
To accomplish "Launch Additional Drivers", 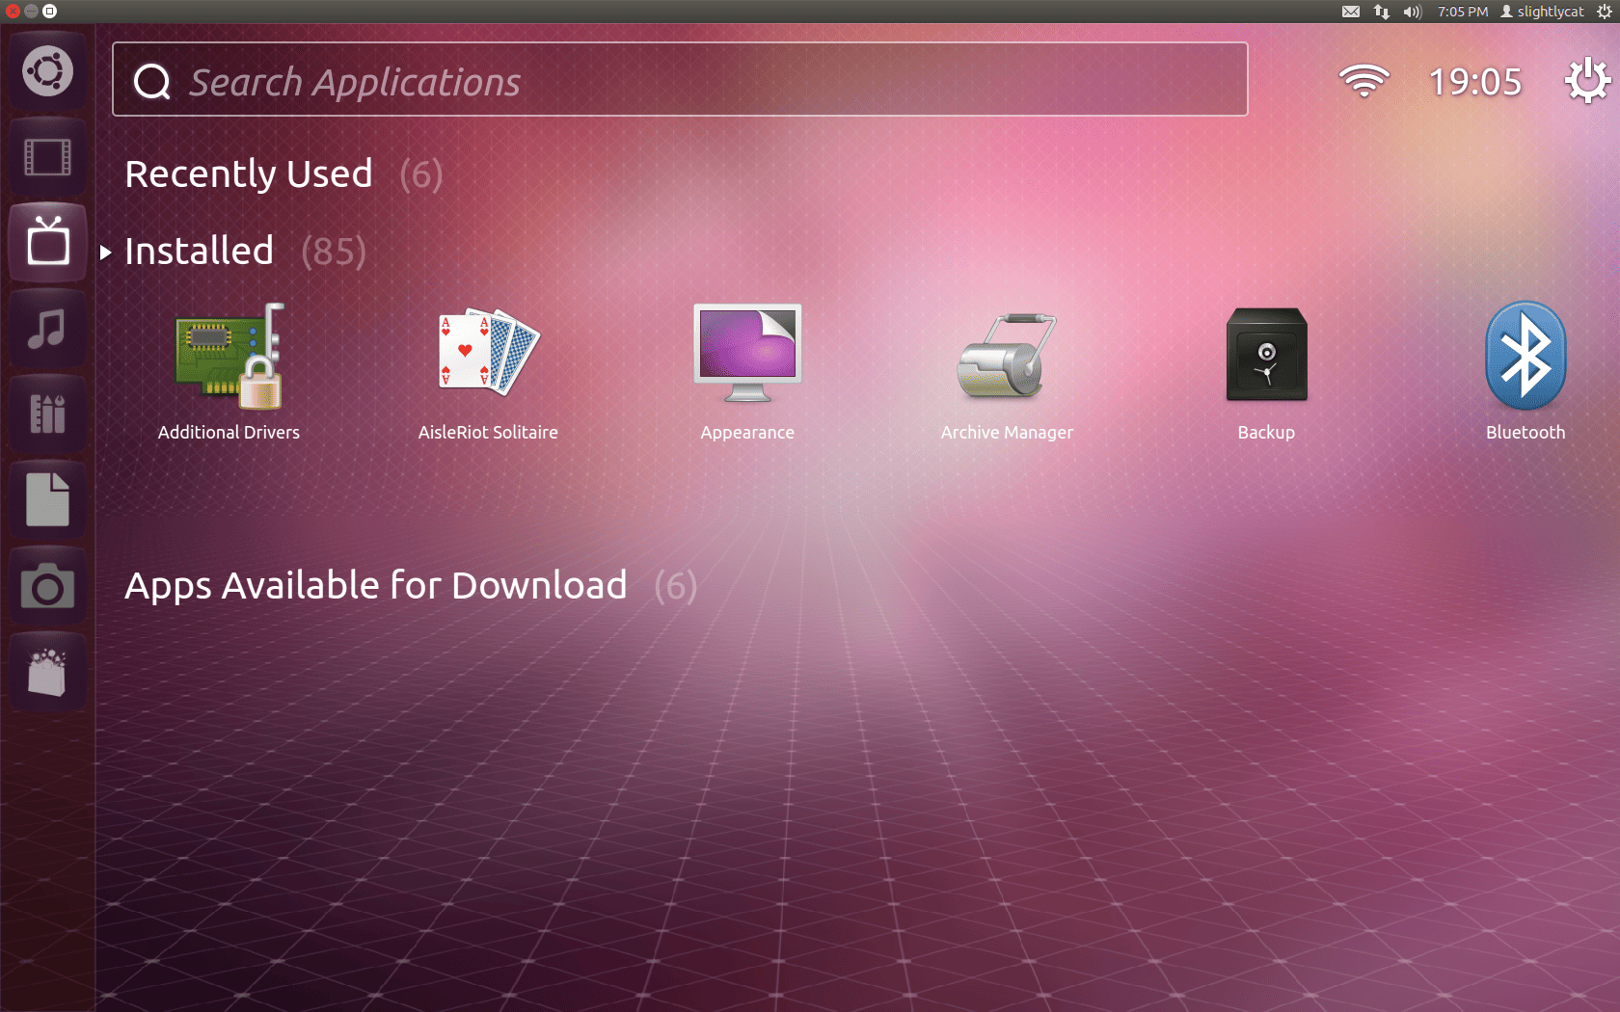I will (229, 371).
